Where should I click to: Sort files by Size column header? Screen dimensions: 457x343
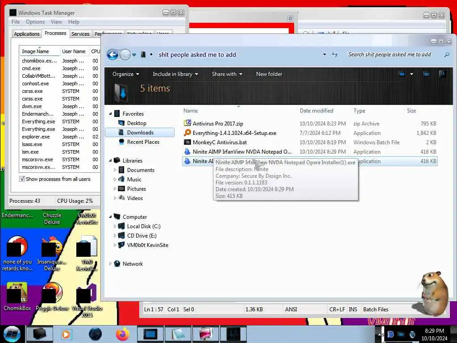click(x=411, y=111)
